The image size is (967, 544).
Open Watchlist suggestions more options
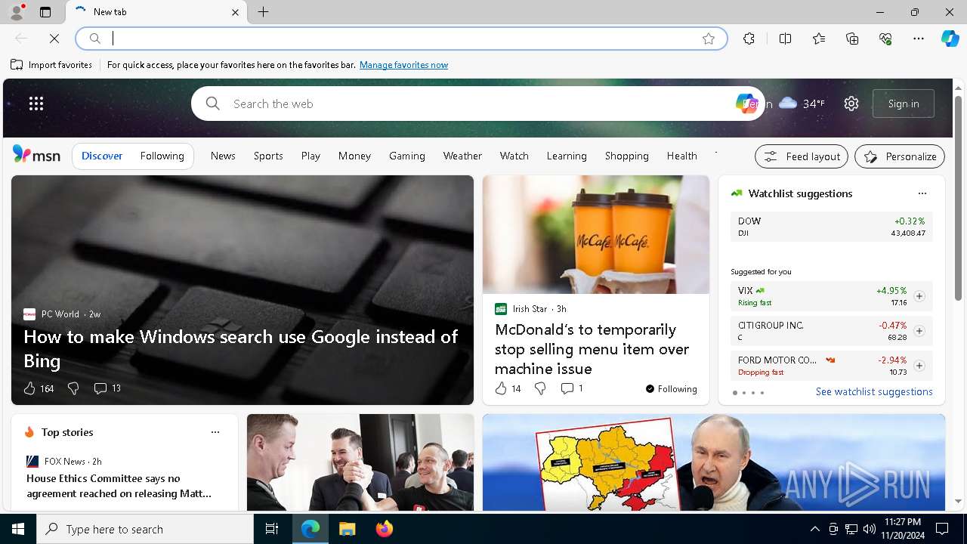pos(922,193)
